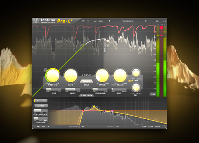This screenshot has width=199, height=143.
Task: Collapse the Side Chain panel button
Action: [x=86, y=95]
